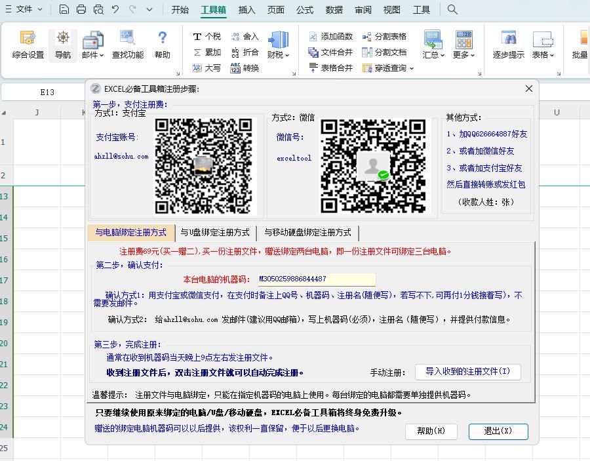Select the 与U盘绑定注册方式 tab
The image size is (590, 461).
pyautogui.click(x=215, y=233)
